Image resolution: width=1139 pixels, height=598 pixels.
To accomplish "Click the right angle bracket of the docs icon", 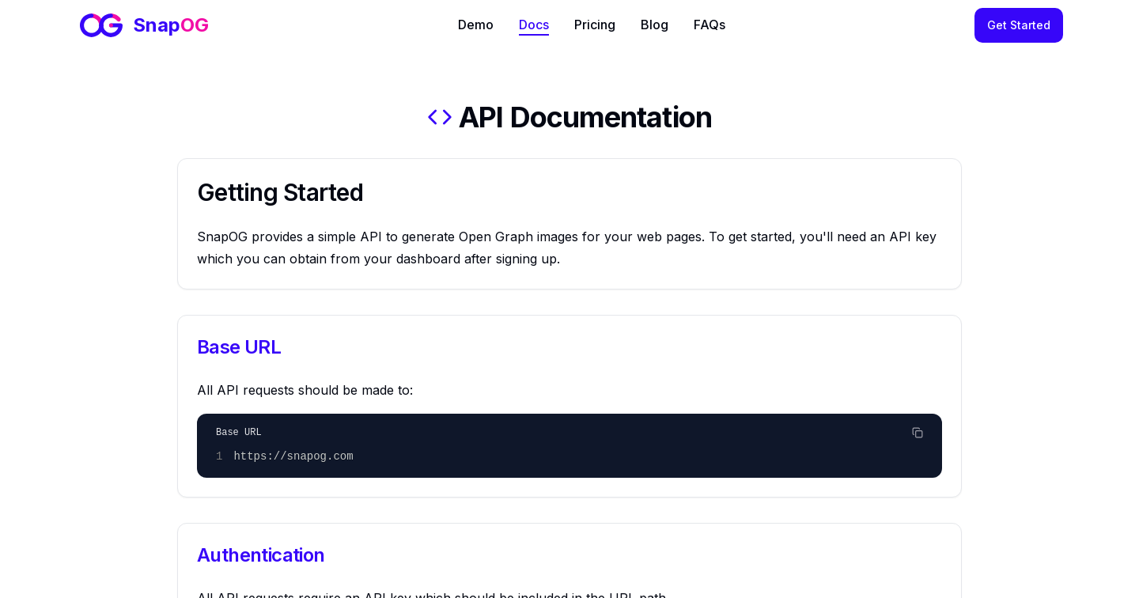I will tap(447, 116).
